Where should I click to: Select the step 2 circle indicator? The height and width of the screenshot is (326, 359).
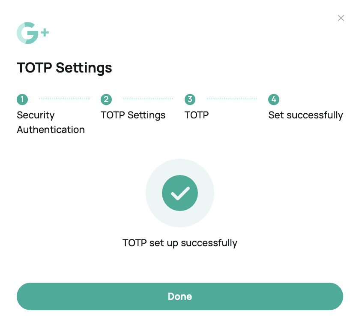(106, 100)
